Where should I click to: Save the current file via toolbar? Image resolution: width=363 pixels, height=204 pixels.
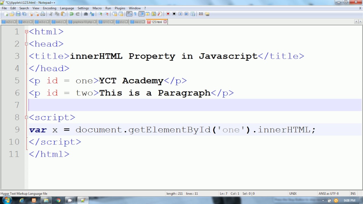[18, 14]
